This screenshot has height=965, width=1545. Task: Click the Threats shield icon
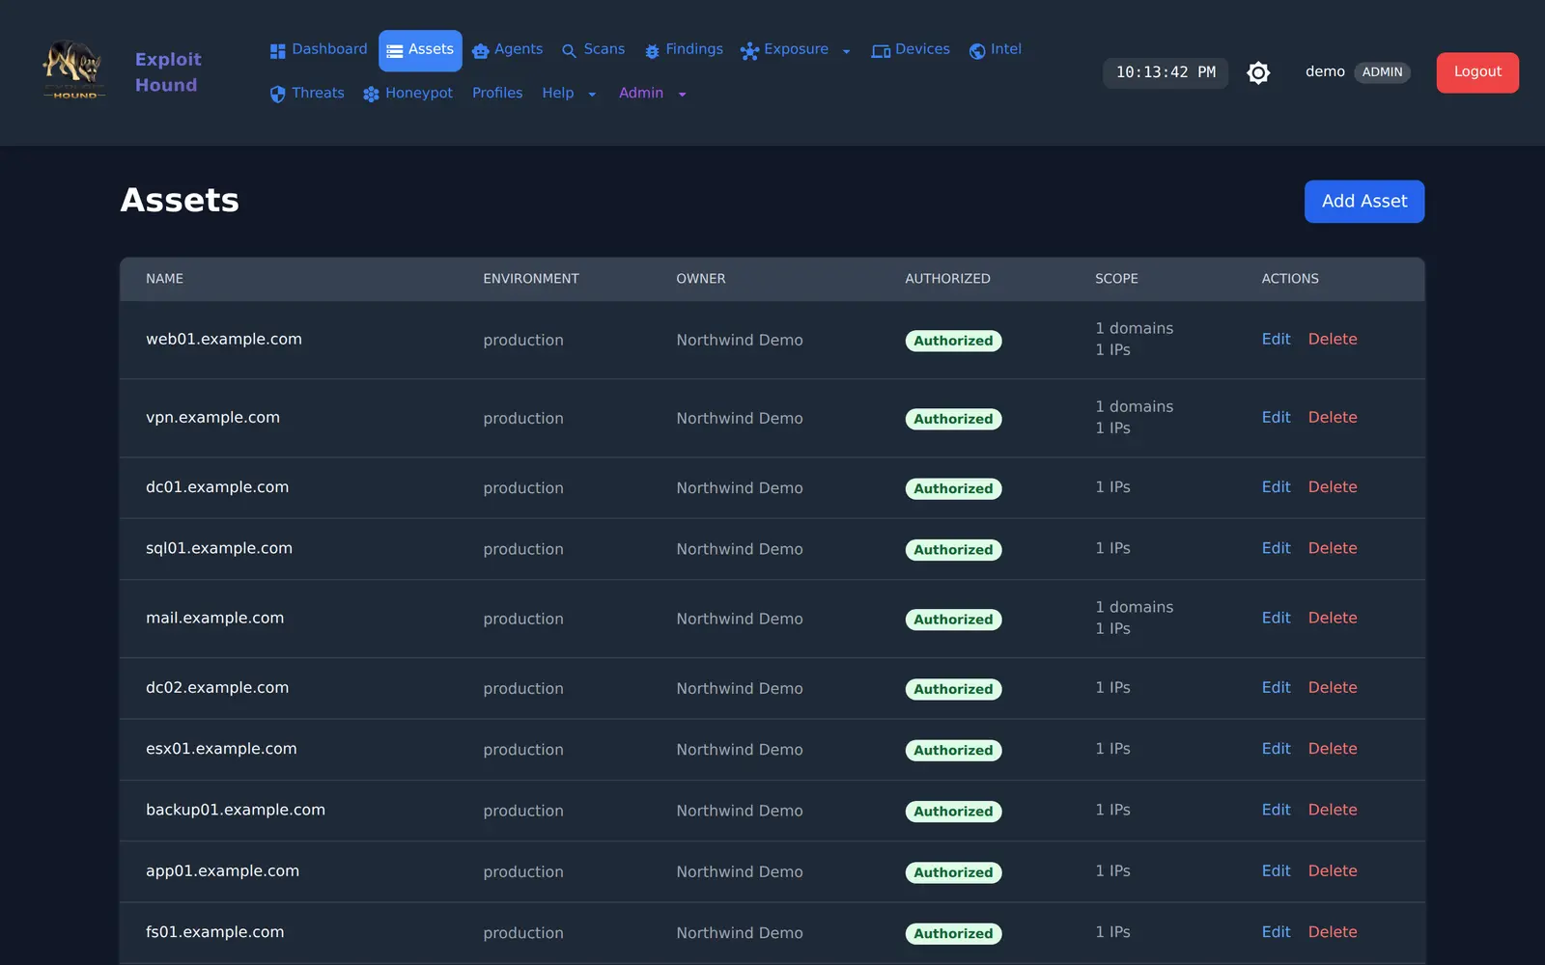pos(278,95)
